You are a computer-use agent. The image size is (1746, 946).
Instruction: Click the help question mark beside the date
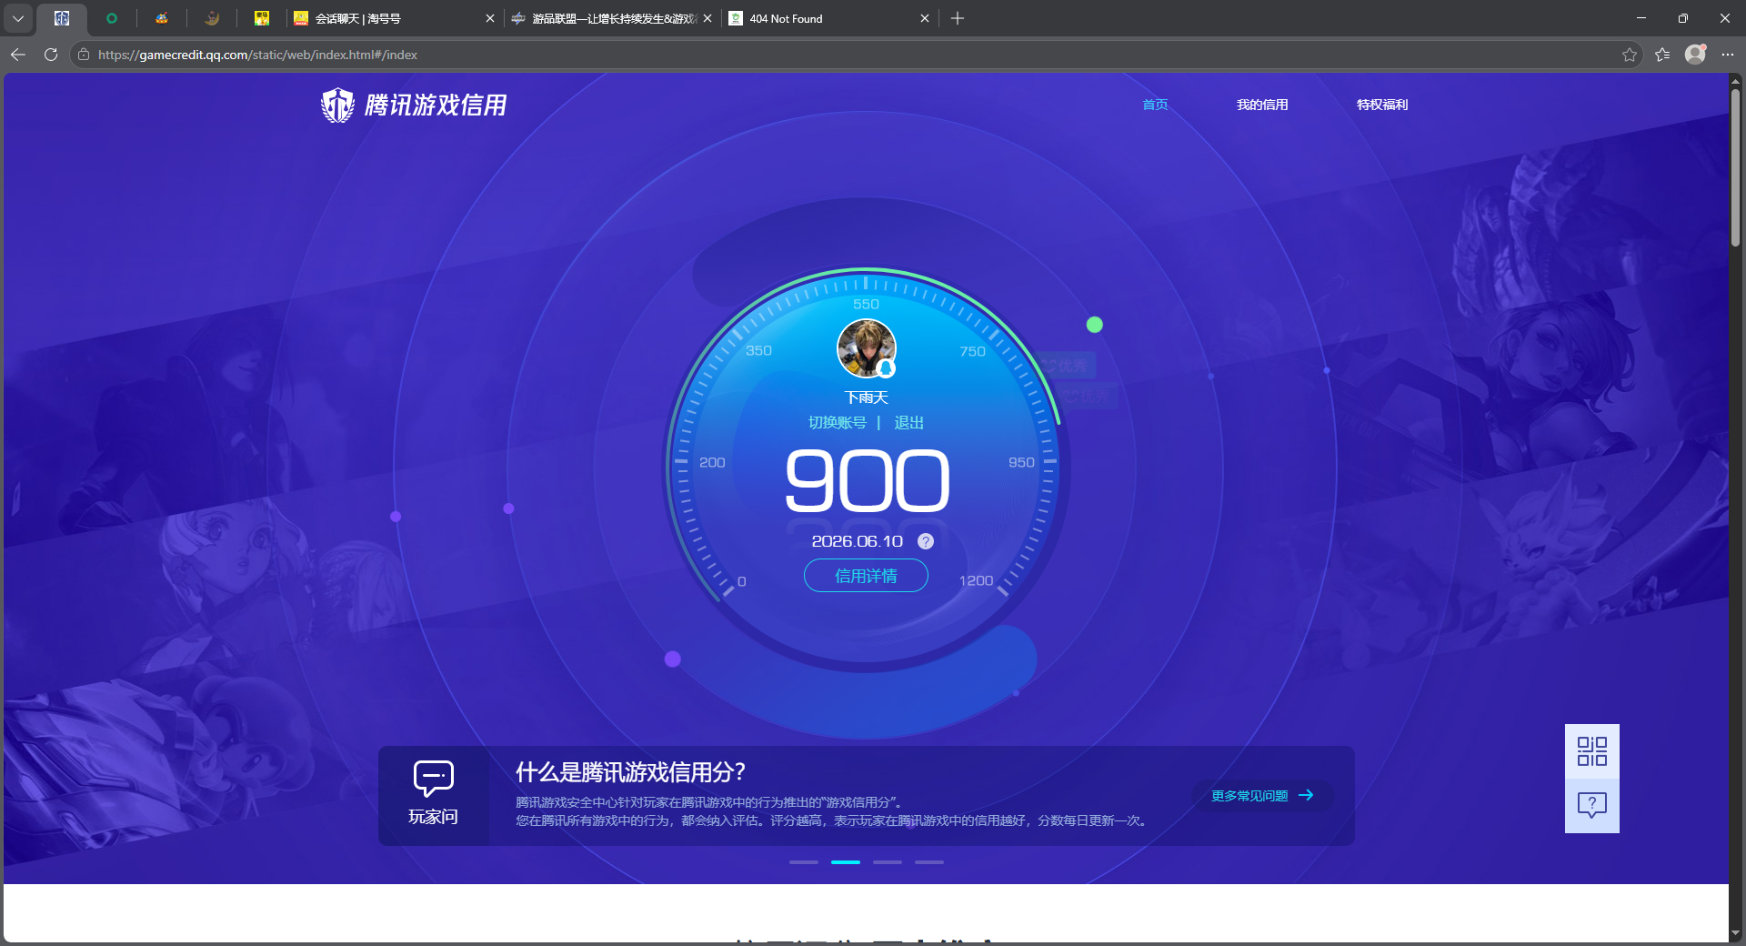point(926,541)
